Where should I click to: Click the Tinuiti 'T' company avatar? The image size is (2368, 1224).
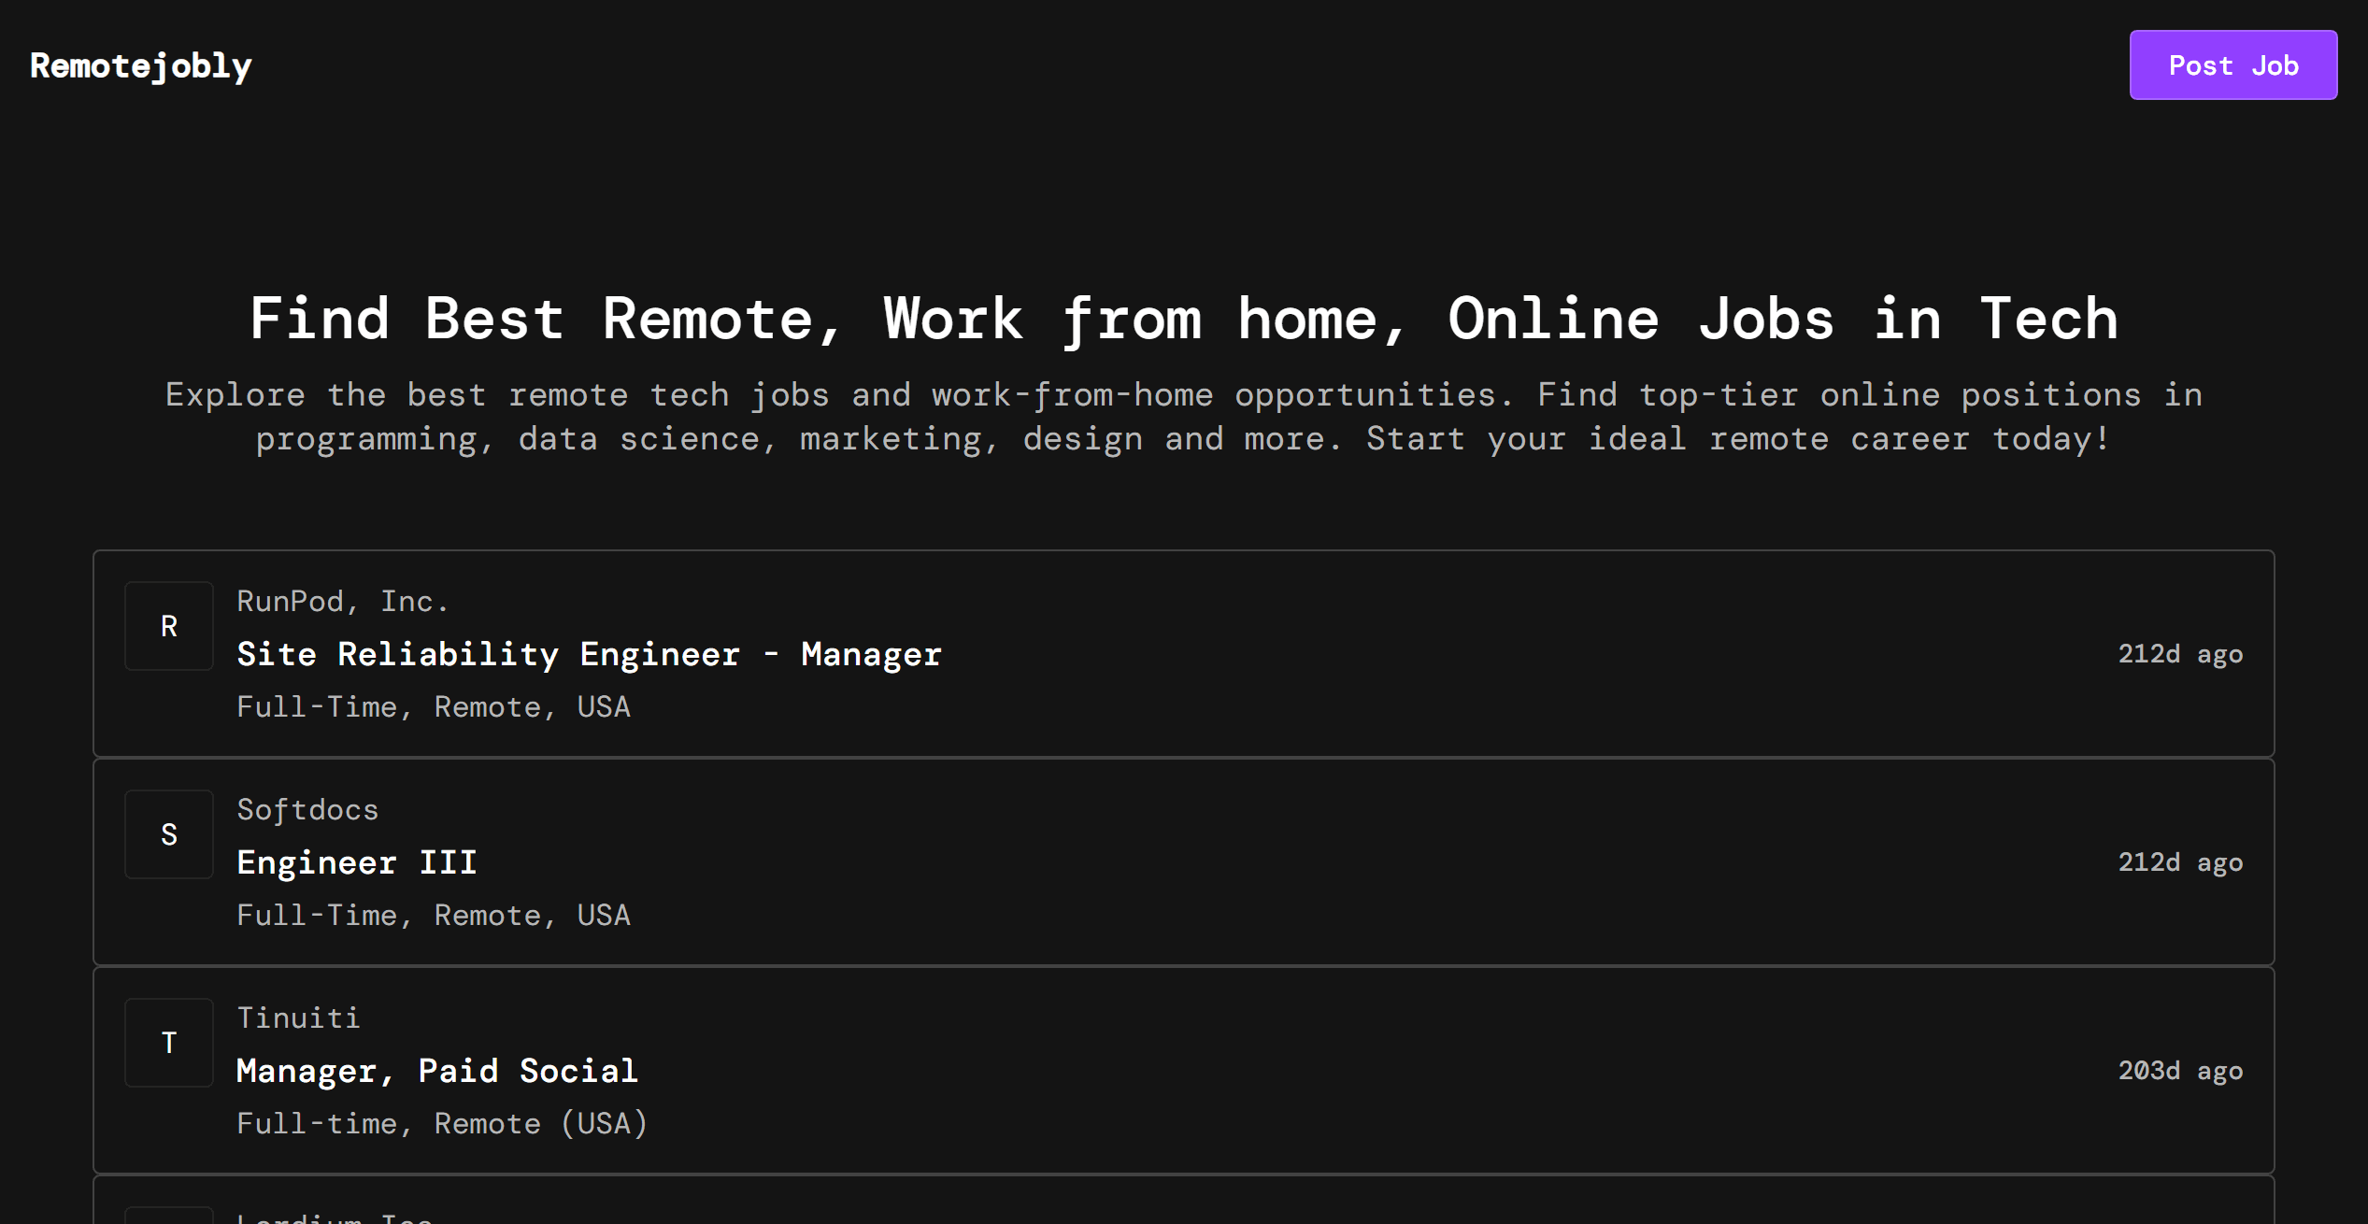point(169,1043)
